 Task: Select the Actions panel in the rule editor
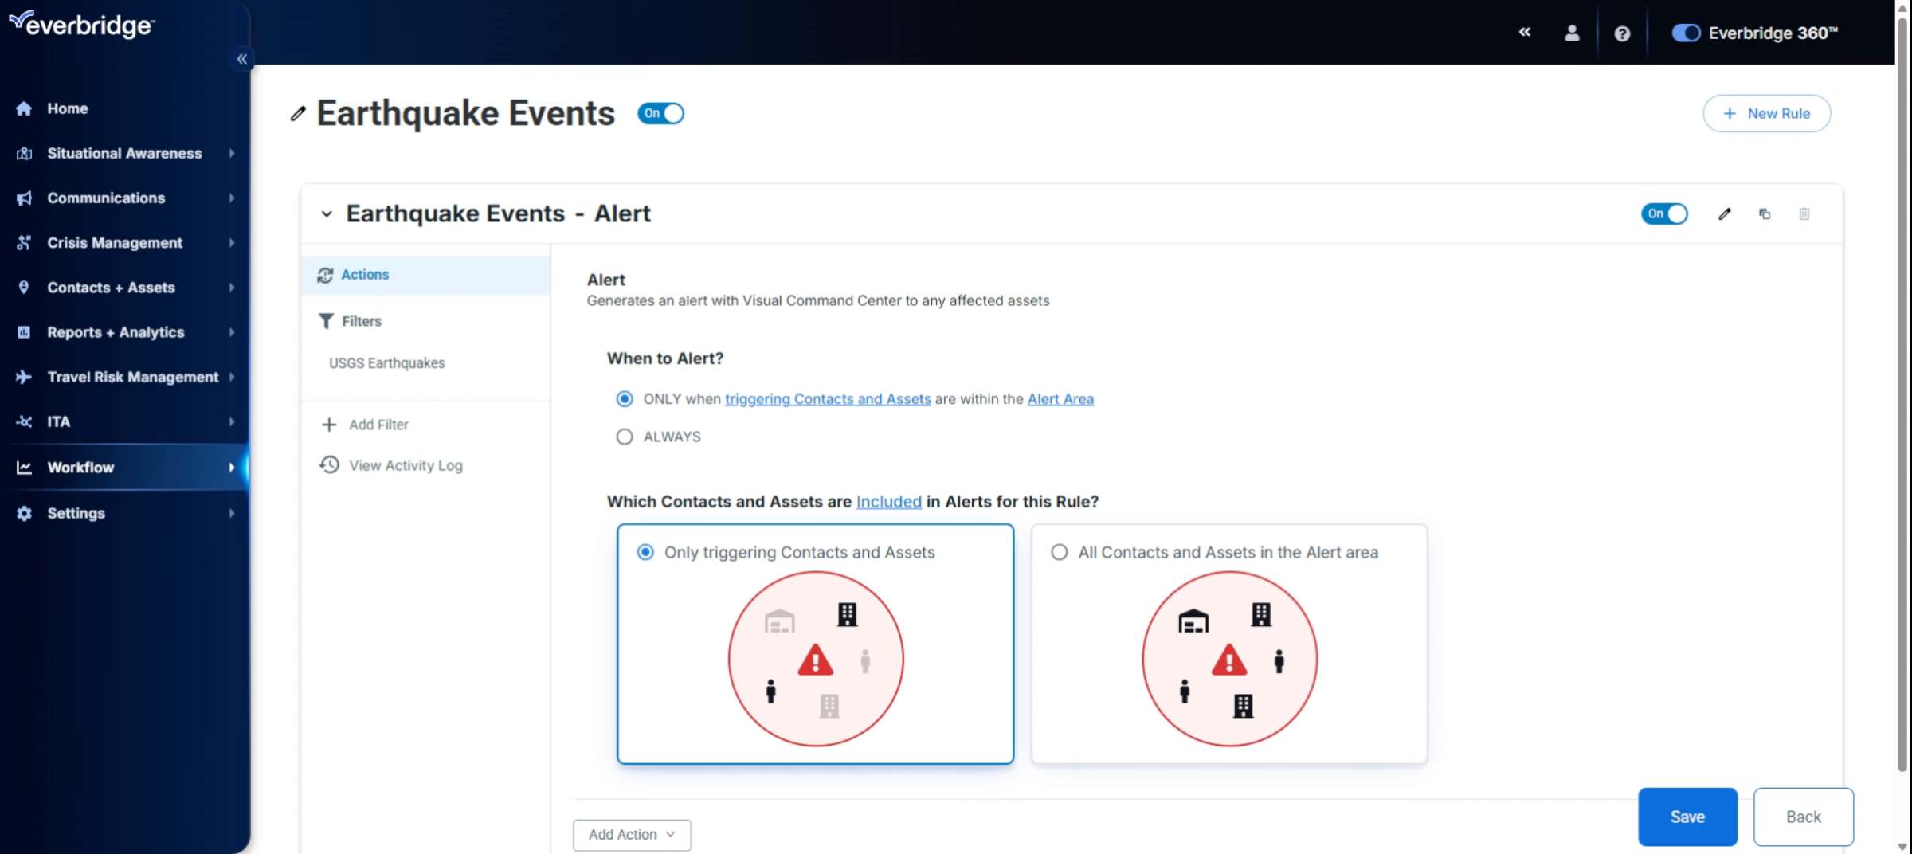[363, 274]
